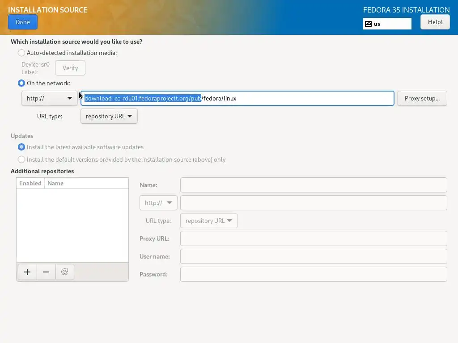Screen dimensions: 458x343
Task: Click the us keyboard layout indicator
Action: tap(387, 24)
